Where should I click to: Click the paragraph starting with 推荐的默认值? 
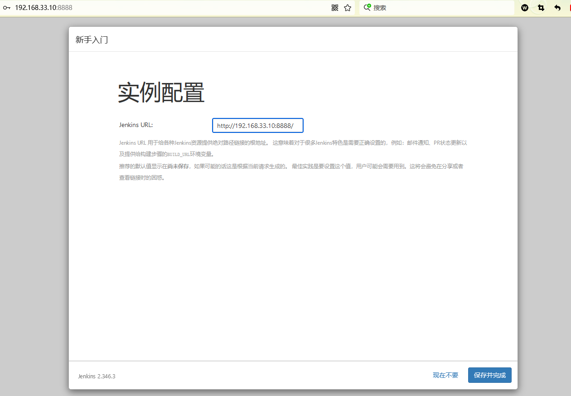(290, 166)
